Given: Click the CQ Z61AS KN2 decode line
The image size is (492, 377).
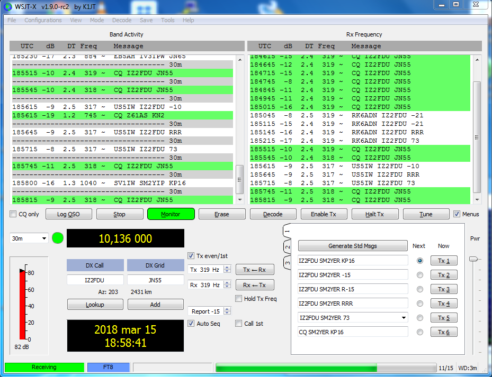Looking at the screenshot, I should tap(122, 115).
